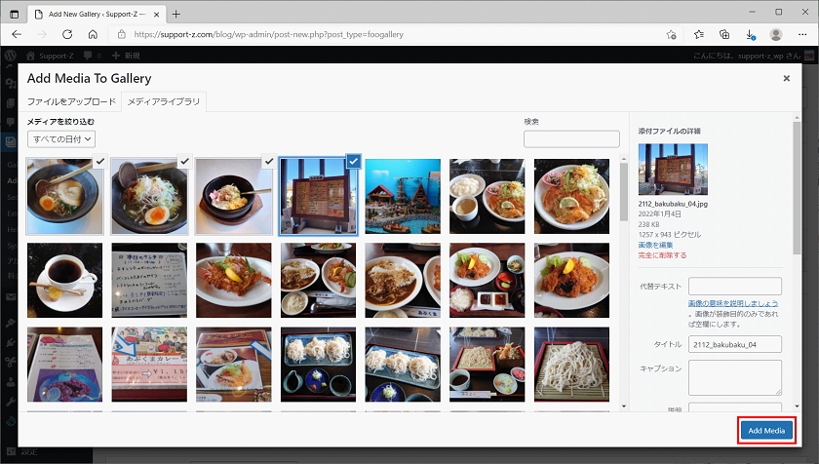
Task: Uncheck the blue checkmark on menu board image
Action: click(353, 163)
